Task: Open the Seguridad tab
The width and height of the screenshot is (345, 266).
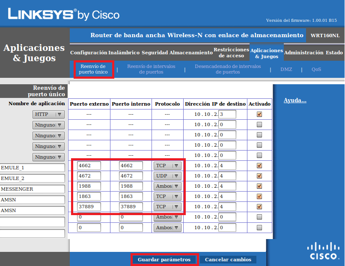Action: pos(155,53)
